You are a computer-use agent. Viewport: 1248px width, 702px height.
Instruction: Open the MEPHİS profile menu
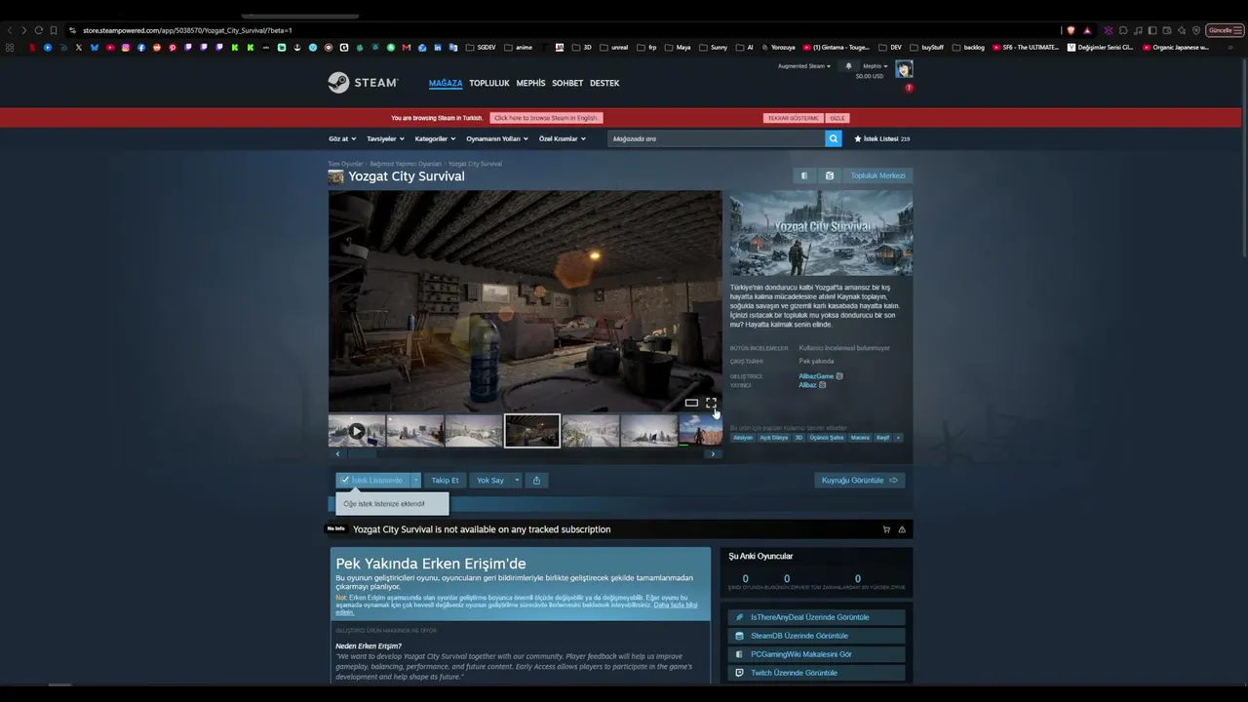tap(530, 83)
